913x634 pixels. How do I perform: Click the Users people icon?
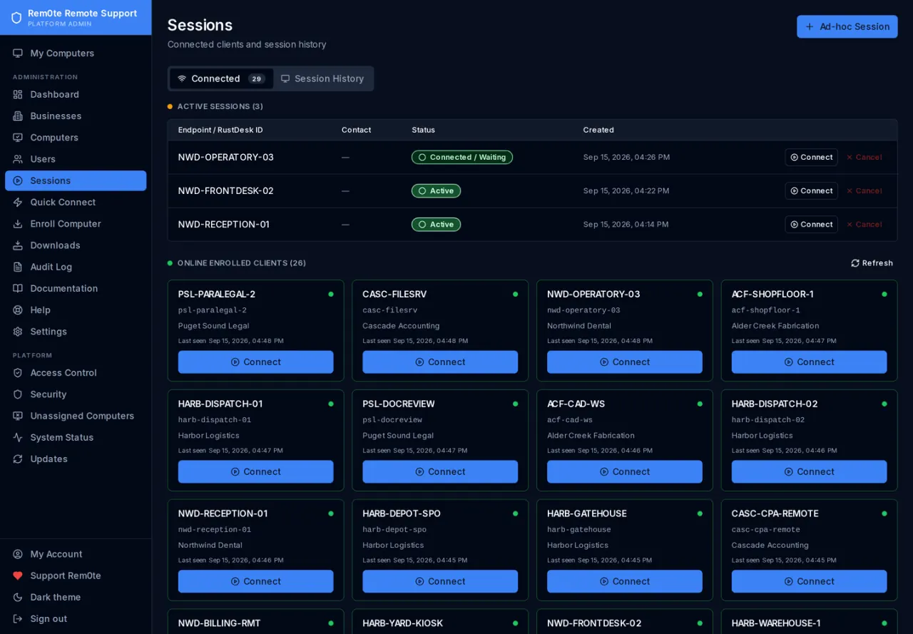(x=18, y=159)
